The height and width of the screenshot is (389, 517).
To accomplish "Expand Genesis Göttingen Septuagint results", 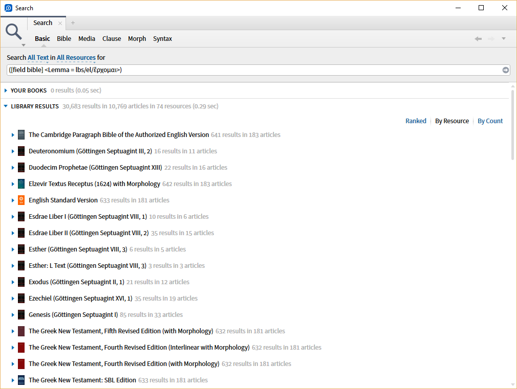I will coord(12,315).
